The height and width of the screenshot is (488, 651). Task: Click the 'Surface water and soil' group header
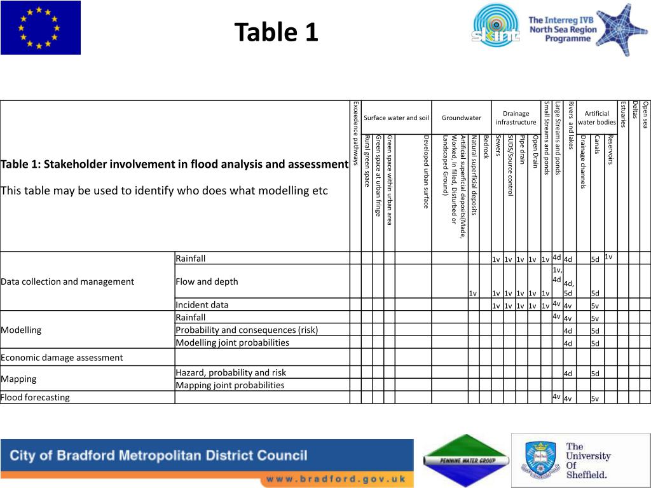396,118
